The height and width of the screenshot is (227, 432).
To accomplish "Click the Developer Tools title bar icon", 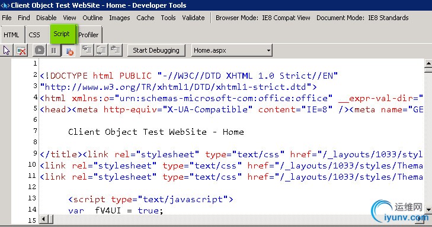I will [5, 5].
